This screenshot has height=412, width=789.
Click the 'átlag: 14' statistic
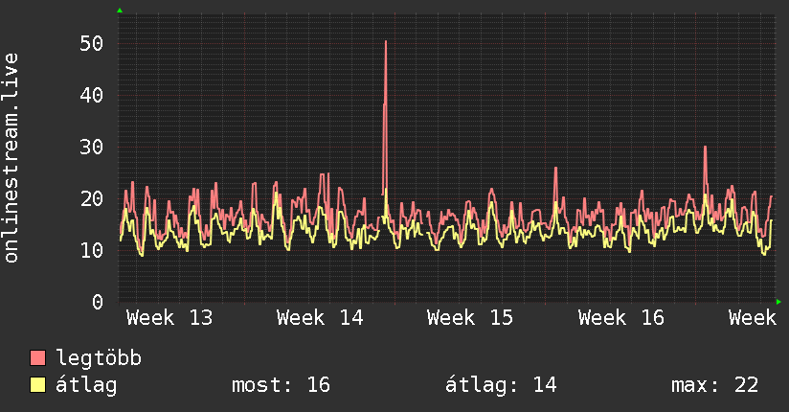tap(501, 385)
